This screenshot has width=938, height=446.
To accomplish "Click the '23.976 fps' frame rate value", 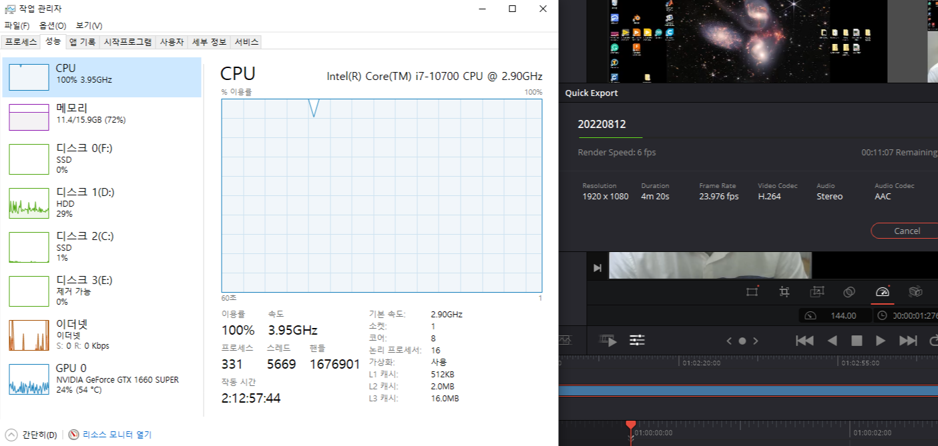I will coord(719,197).
